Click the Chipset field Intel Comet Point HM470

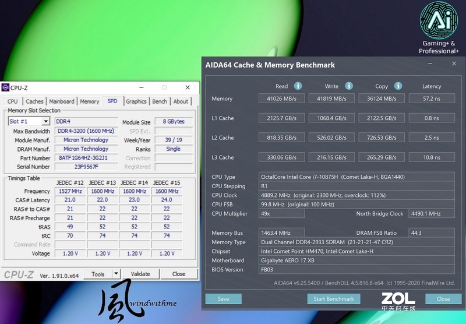point(356,251)
